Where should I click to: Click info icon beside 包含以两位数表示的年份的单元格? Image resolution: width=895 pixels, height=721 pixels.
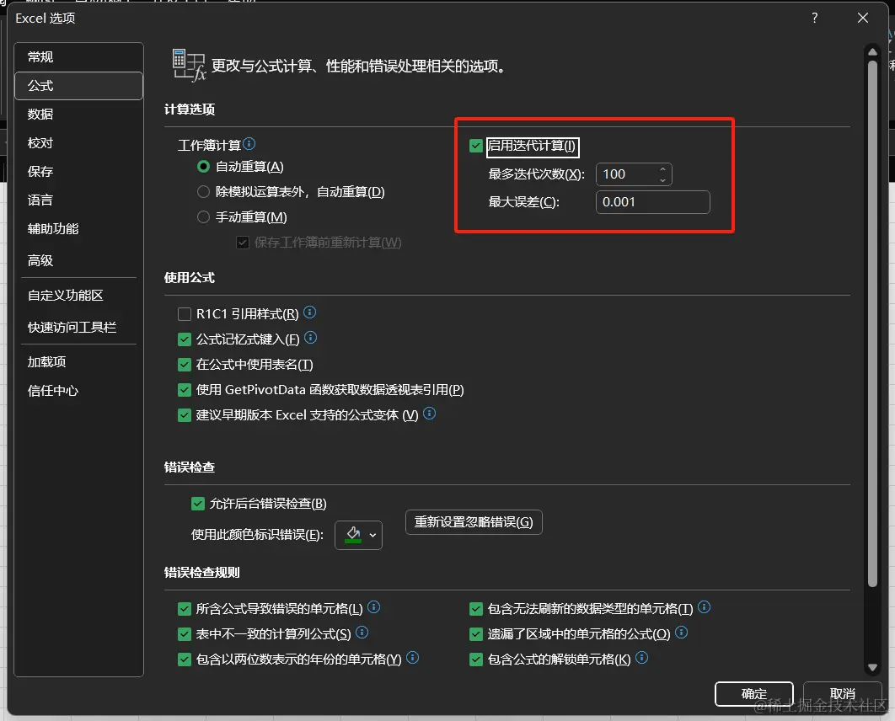click(413, 658)
